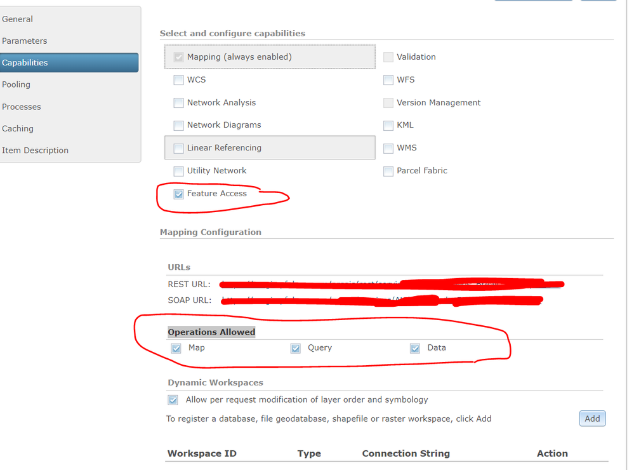Enable the Parcel Fabric checkbox
The image size is (634, 470).
coord(388,171)
